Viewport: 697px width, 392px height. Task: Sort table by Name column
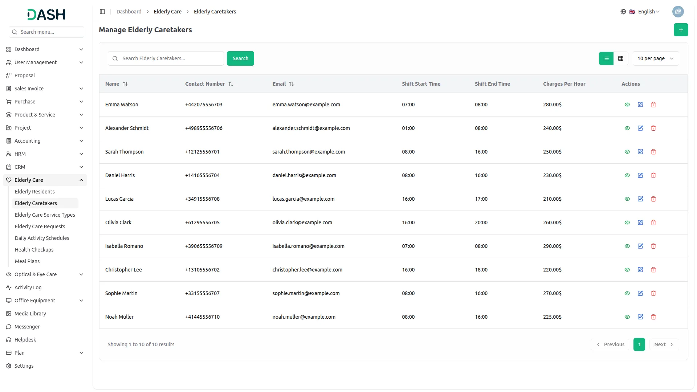pyautogui.click(x=116, y=84)
